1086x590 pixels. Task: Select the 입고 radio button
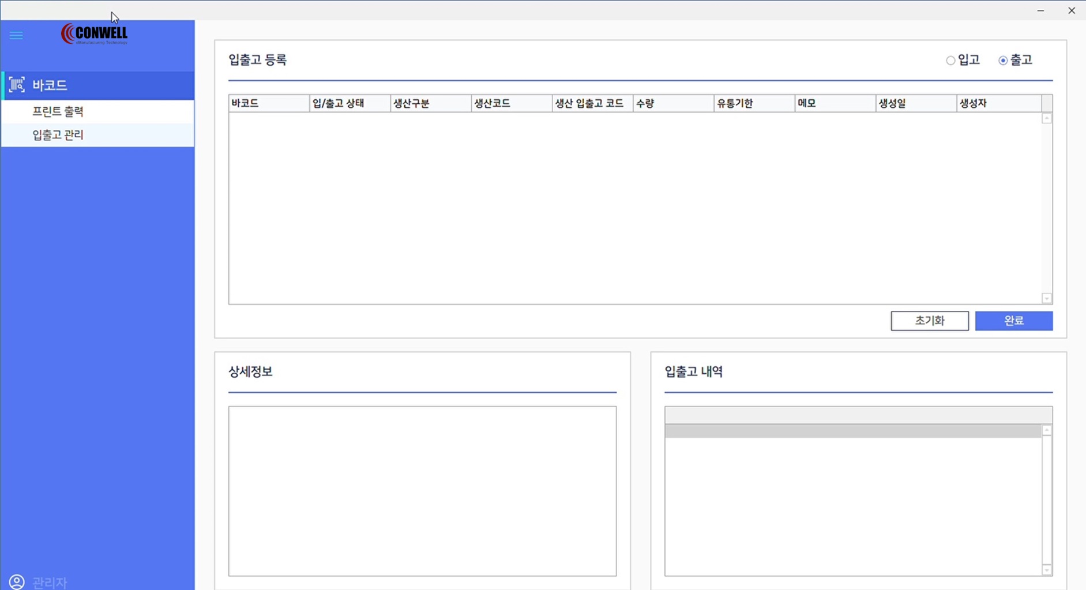pyautogui.click(x=950, y=61)
